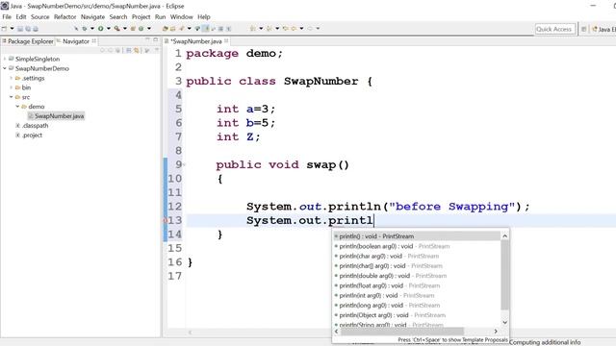616x346 pixels.
Task: Click the Save All toolbar icon
Action: [x=28, y=29]
